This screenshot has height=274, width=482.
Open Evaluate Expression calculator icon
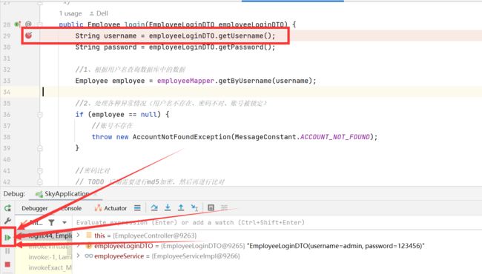tap(211, 208)
